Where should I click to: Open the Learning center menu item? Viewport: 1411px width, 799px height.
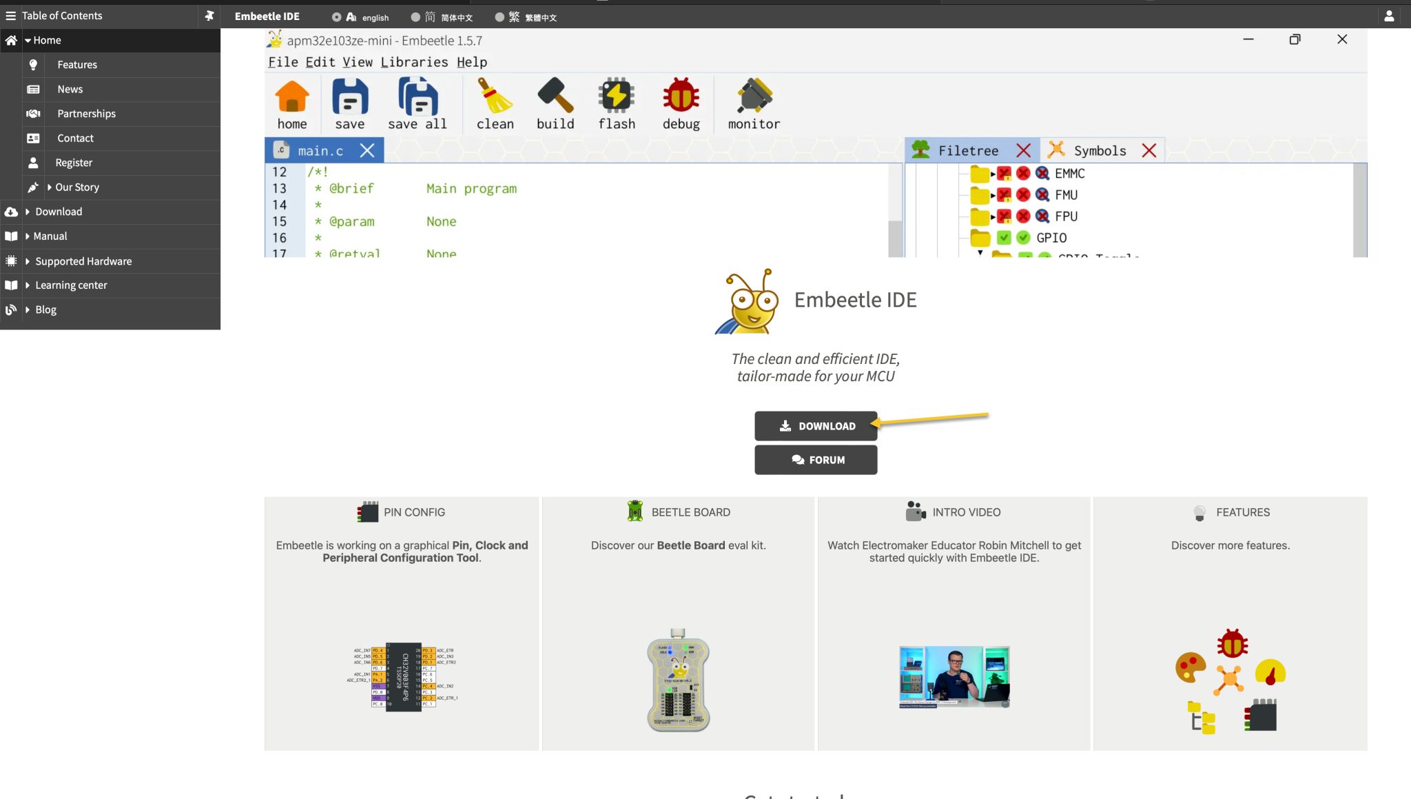pyautogui.click(x=71, y=285)
